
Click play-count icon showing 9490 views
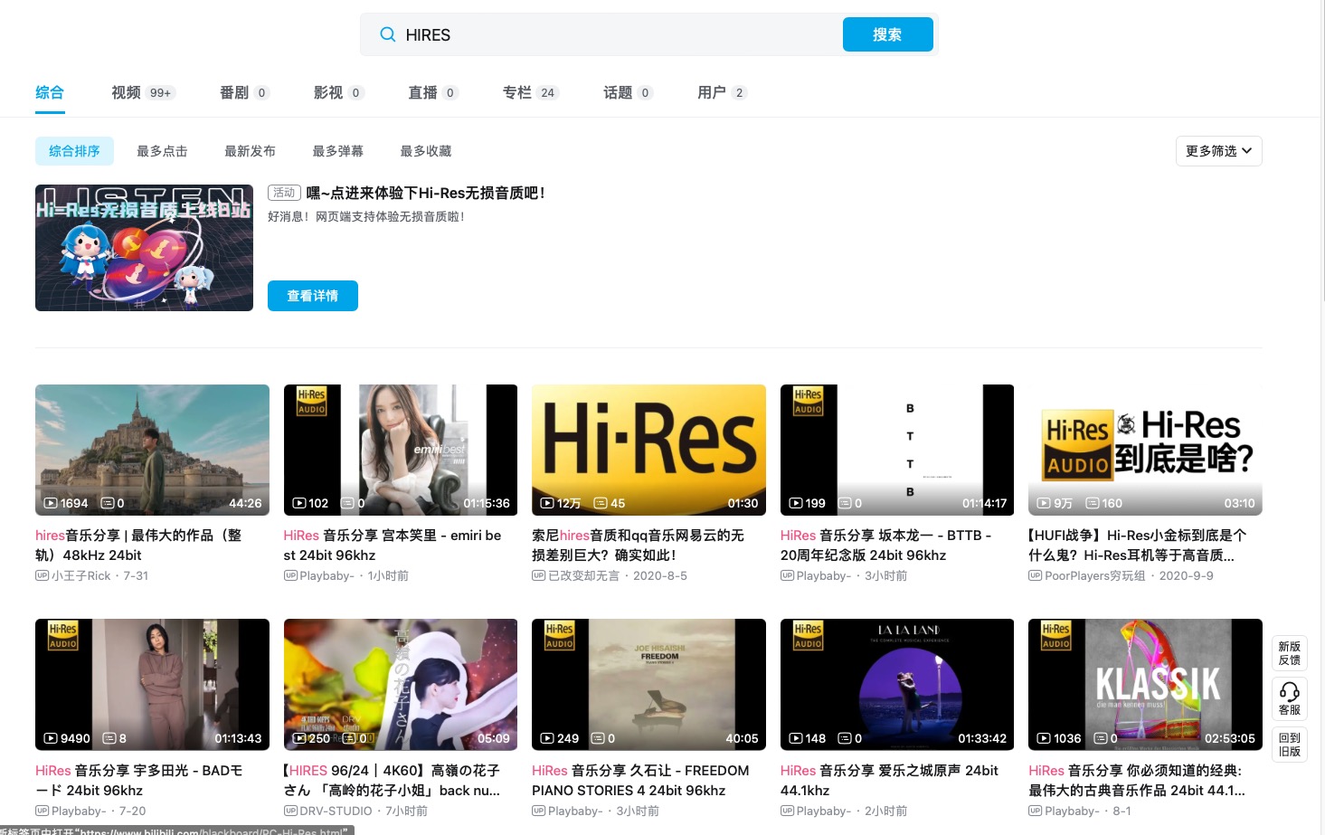pyautogui.click(x=51, y=738)
